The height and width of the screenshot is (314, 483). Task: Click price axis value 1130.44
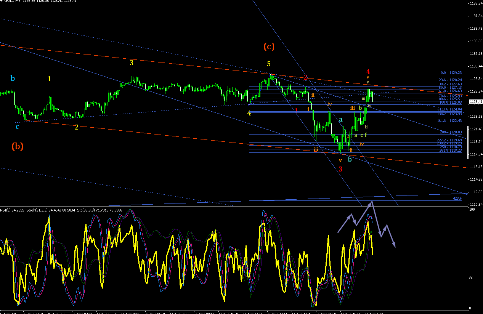click(476, 66)
